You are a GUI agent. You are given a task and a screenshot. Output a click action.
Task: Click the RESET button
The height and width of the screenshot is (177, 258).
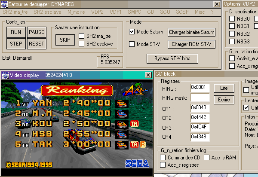click(37, 44)
